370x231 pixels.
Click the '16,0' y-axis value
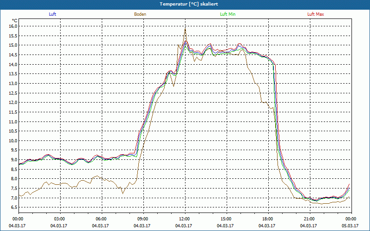pyautogui.click(x=13, y=26)
